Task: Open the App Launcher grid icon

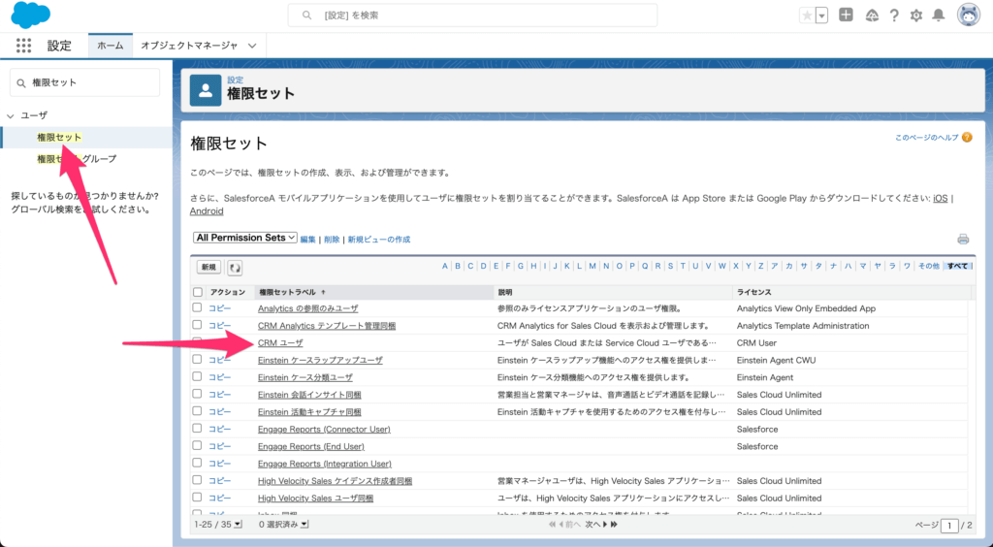Action: (23, 46)
